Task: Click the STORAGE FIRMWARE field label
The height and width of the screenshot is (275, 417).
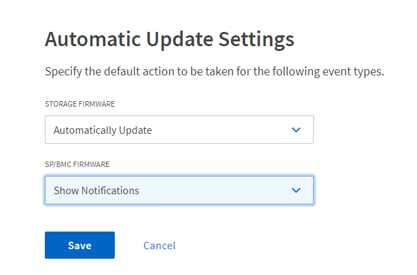Action: point(79,104)
